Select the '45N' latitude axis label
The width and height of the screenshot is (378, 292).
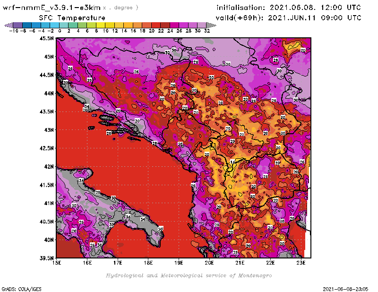click(x=49, y=57)
